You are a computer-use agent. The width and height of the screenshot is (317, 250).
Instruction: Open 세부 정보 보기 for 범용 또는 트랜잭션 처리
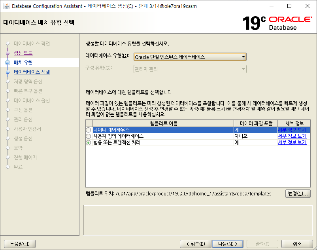[x=292, y=142]
